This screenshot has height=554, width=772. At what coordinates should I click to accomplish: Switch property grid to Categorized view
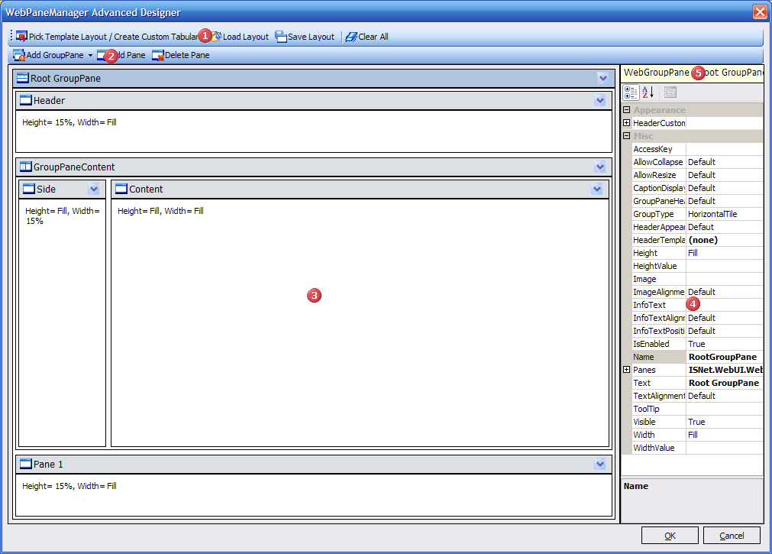631,92
